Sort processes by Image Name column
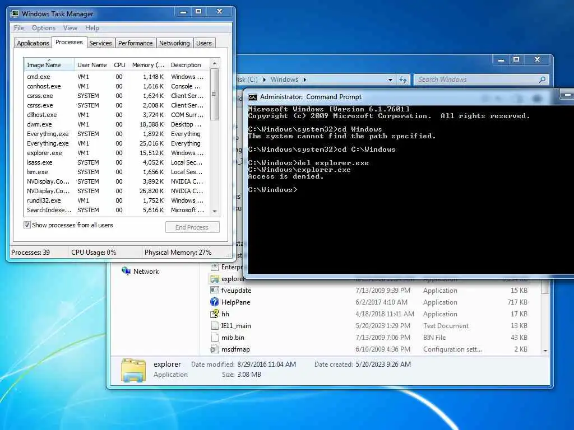The width and height of the screenshot is (574, 430). click(x=49, y=65)
